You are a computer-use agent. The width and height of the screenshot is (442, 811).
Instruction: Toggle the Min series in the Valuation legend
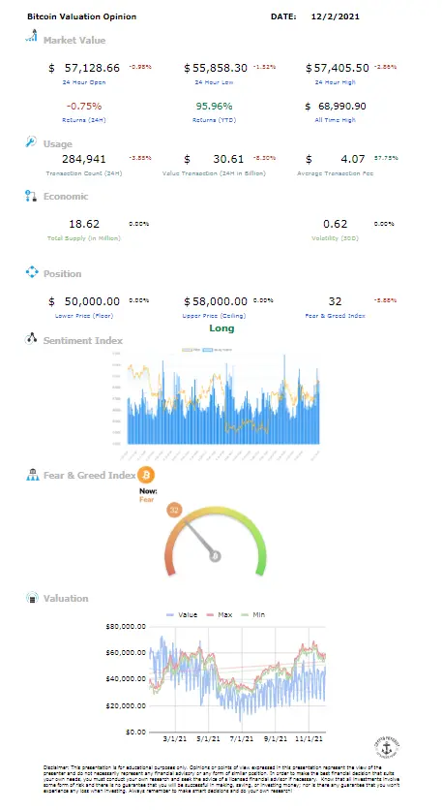point(252,615)
